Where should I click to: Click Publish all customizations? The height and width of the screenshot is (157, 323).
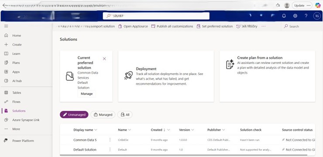coord(172,26)
